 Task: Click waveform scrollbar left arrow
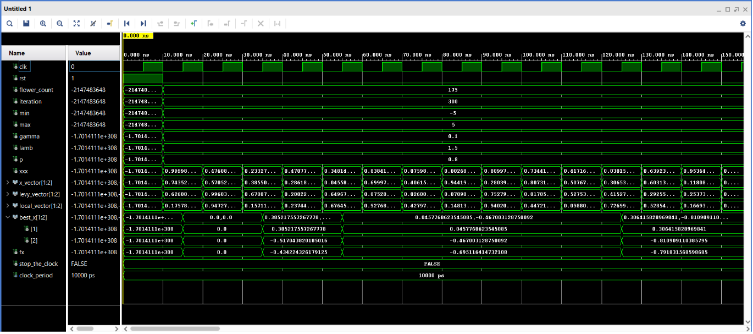click(126, 328)
